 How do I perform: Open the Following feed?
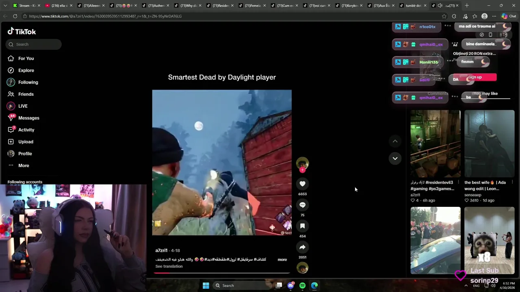(x=28, y=82)
